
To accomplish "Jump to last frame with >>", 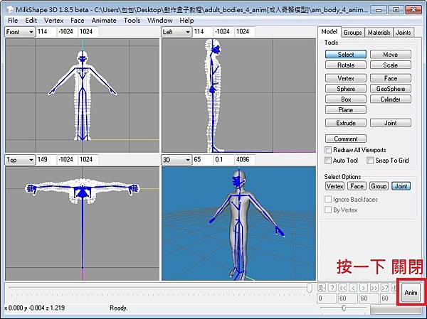I will (374, 288).
